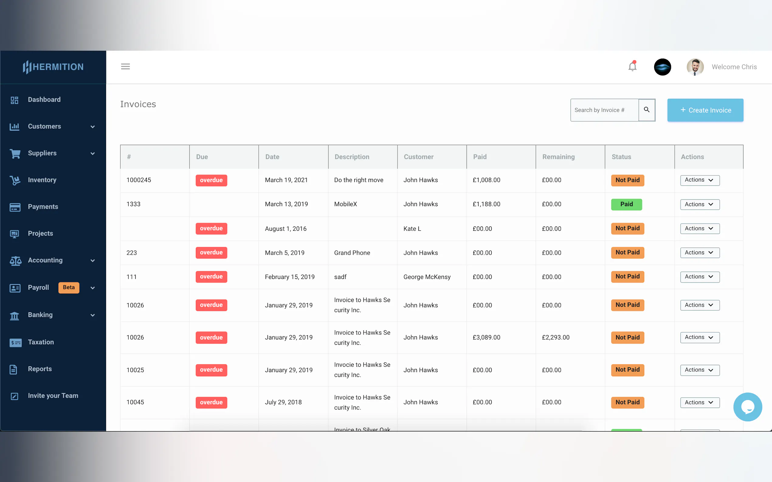Viewport: 772px width, 482px height.
Task: Expand the Customers sidebar submenu
Action: click(93, 127)
